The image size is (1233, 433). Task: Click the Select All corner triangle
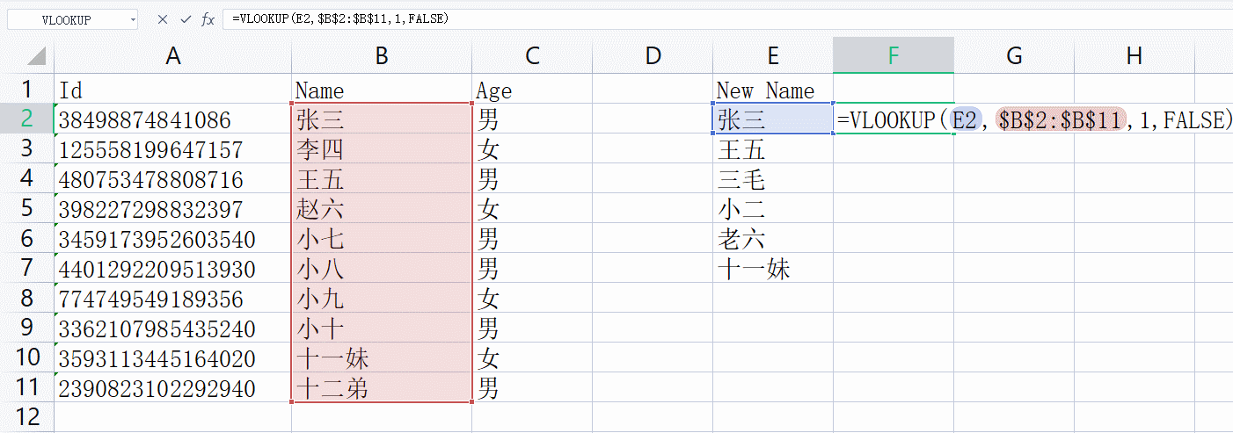35,56
